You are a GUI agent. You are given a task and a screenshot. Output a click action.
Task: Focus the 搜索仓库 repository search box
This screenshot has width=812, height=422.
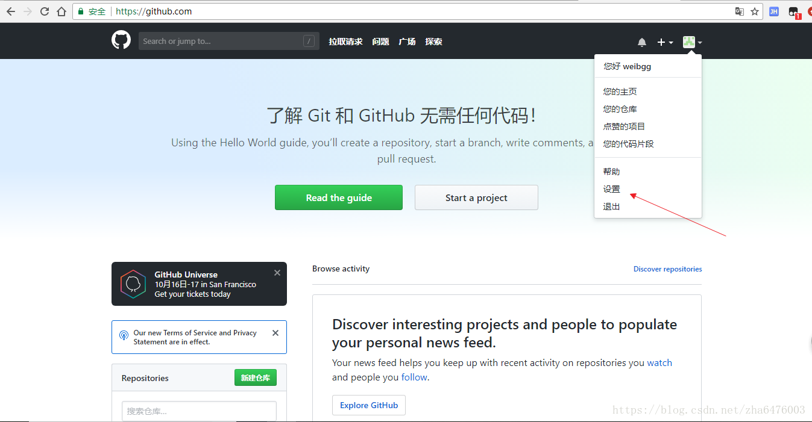[x=199, y=411]
